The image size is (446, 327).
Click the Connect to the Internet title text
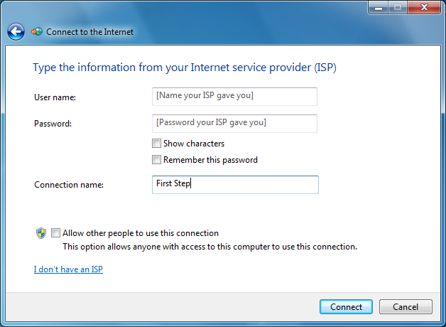[x=89, y=32]
